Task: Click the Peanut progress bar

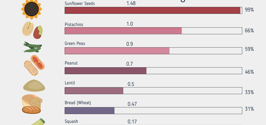Action: pos(153,71)
